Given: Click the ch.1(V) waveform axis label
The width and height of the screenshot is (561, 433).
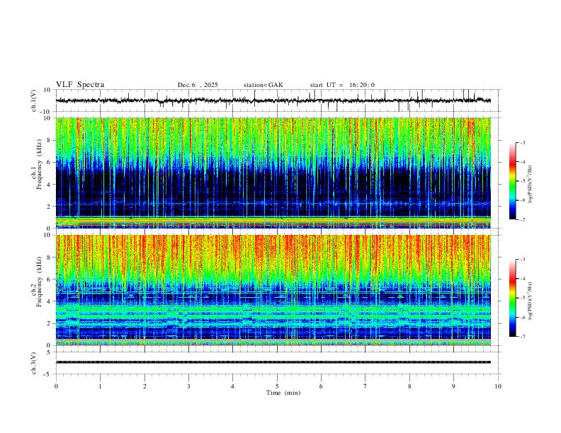Looking at the screenshot, I should point(34,100).
